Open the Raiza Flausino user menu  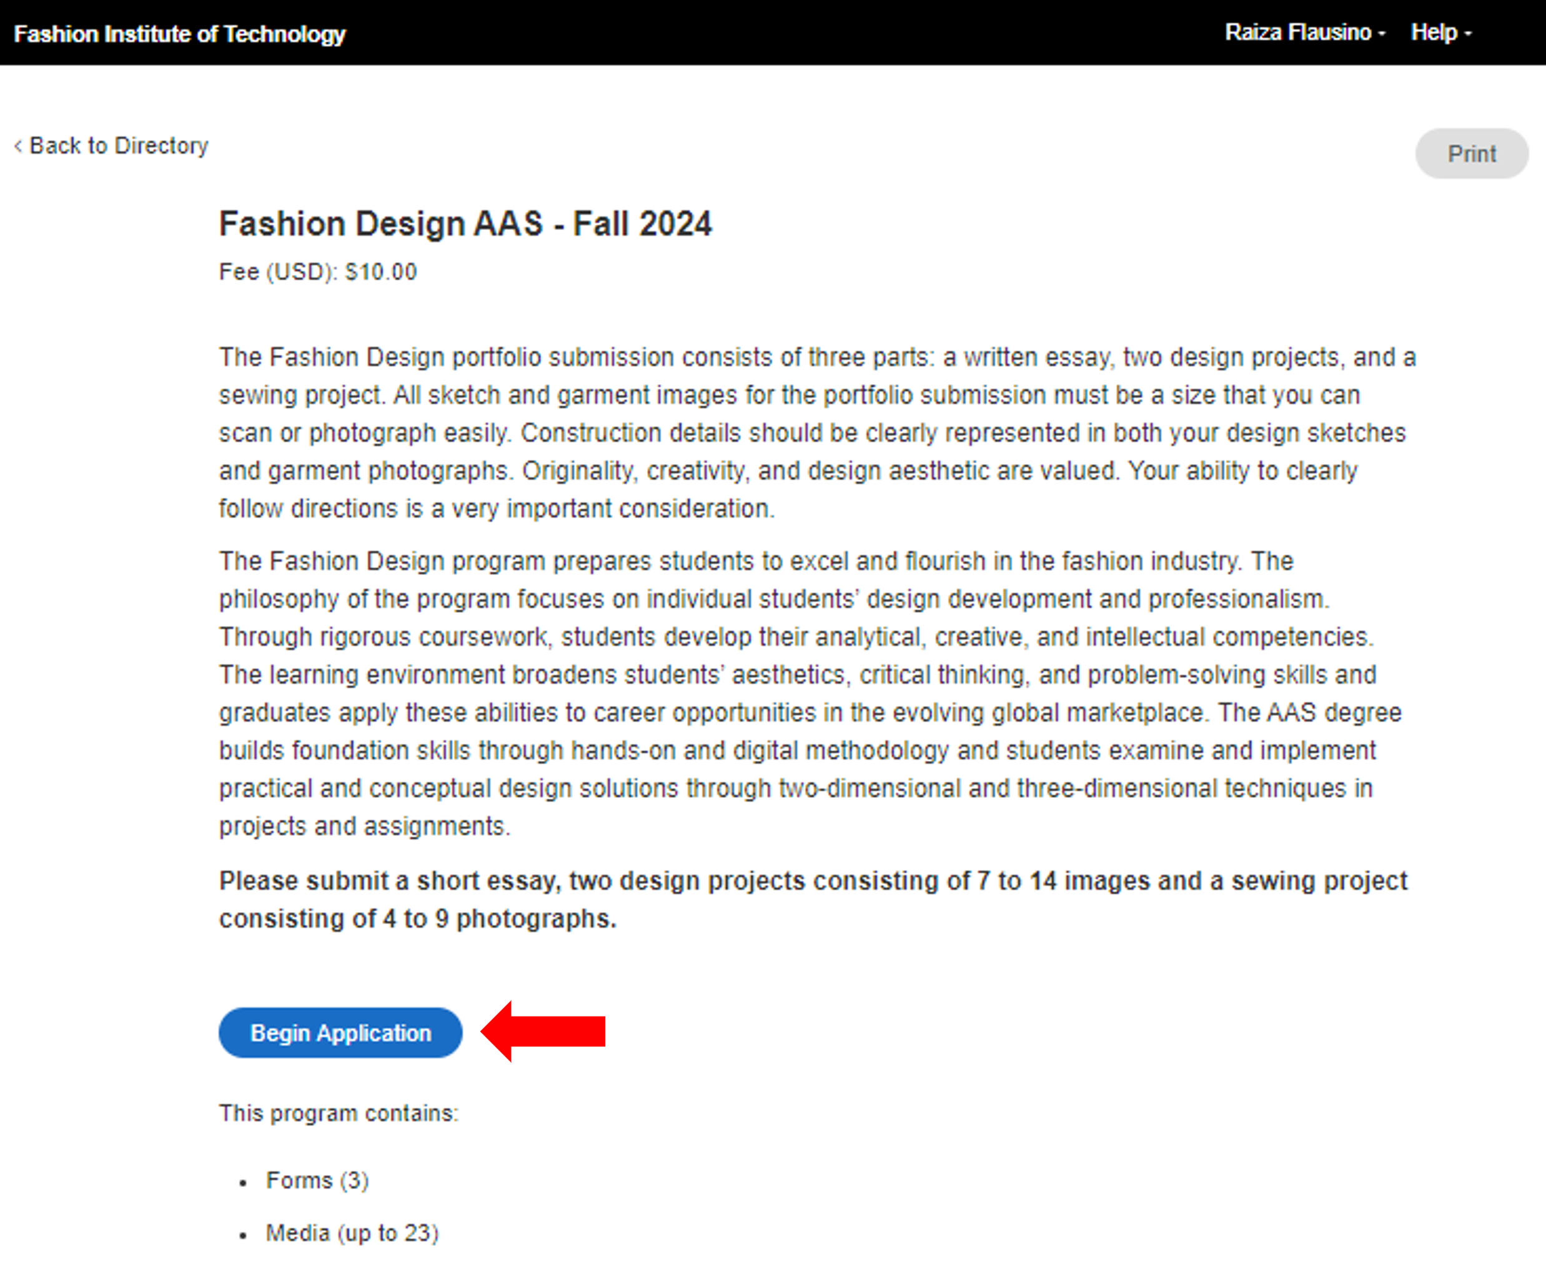(1298, 32)
